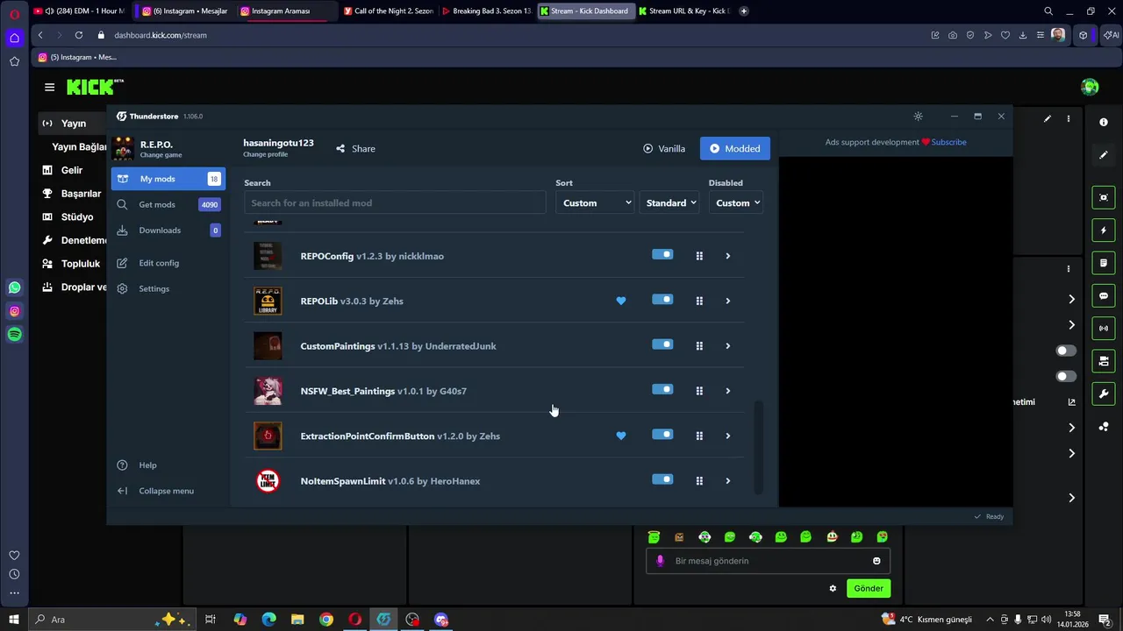Screen dimensions: 1123x631
Task: Click the emoji picker icon in chat box
Action: pos(876,561)
